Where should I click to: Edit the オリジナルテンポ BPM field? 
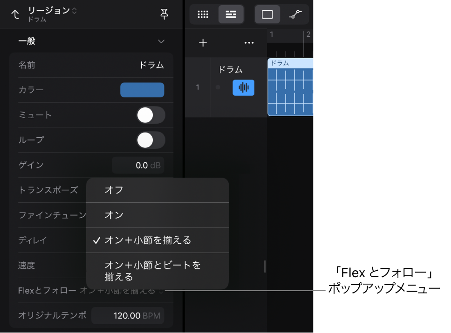(x=128, y=316)
